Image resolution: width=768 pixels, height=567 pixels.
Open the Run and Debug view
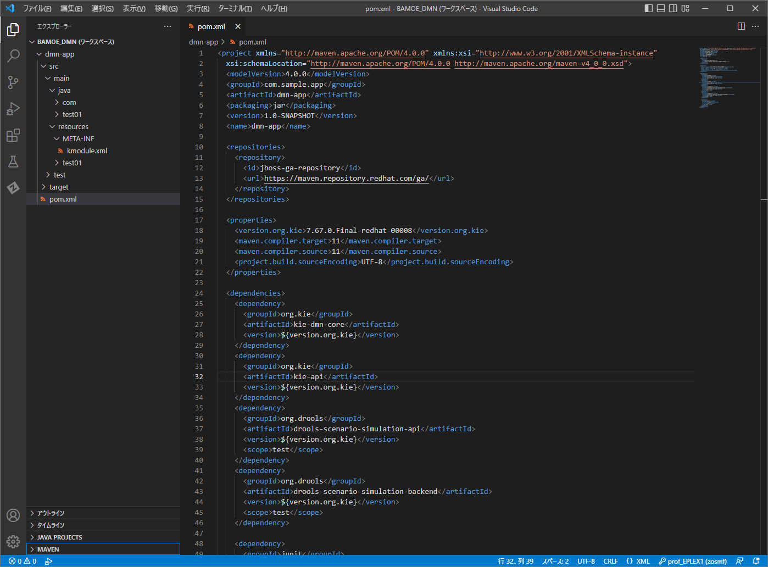pos(13,109)
